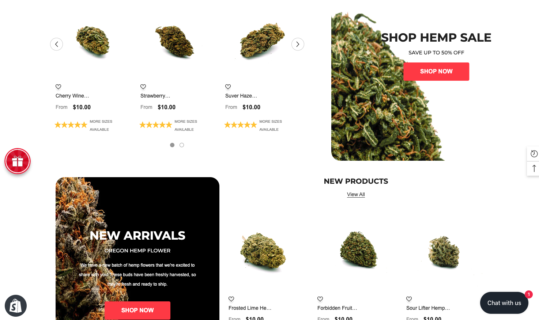This screenshot has height=320, width=539.
Task: Open the Cherry Wine product title link
Action: (x=72, y=96)
